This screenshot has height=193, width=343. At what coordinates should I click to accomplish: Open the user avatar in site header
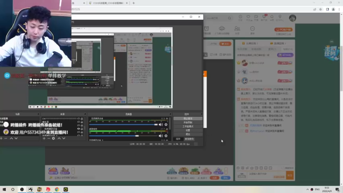point(292,18)
